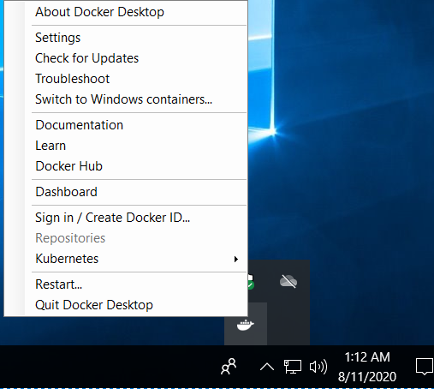The width and height of the screenshot is (434, 389).
Task: Expand the Kubernetes submenu arrow
Action: [236, 259]
